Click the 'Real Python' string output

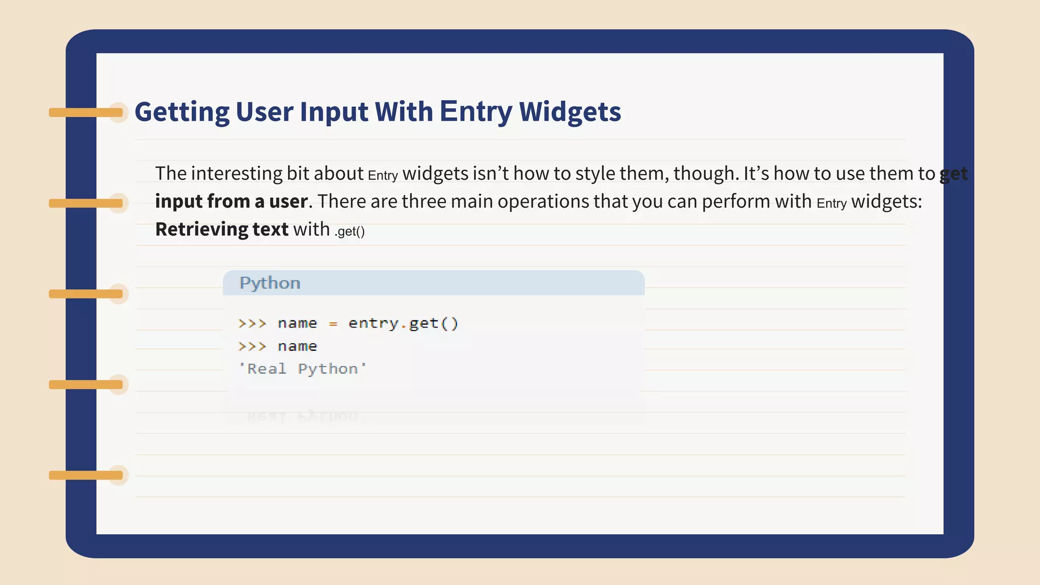(x=303, y=369)
